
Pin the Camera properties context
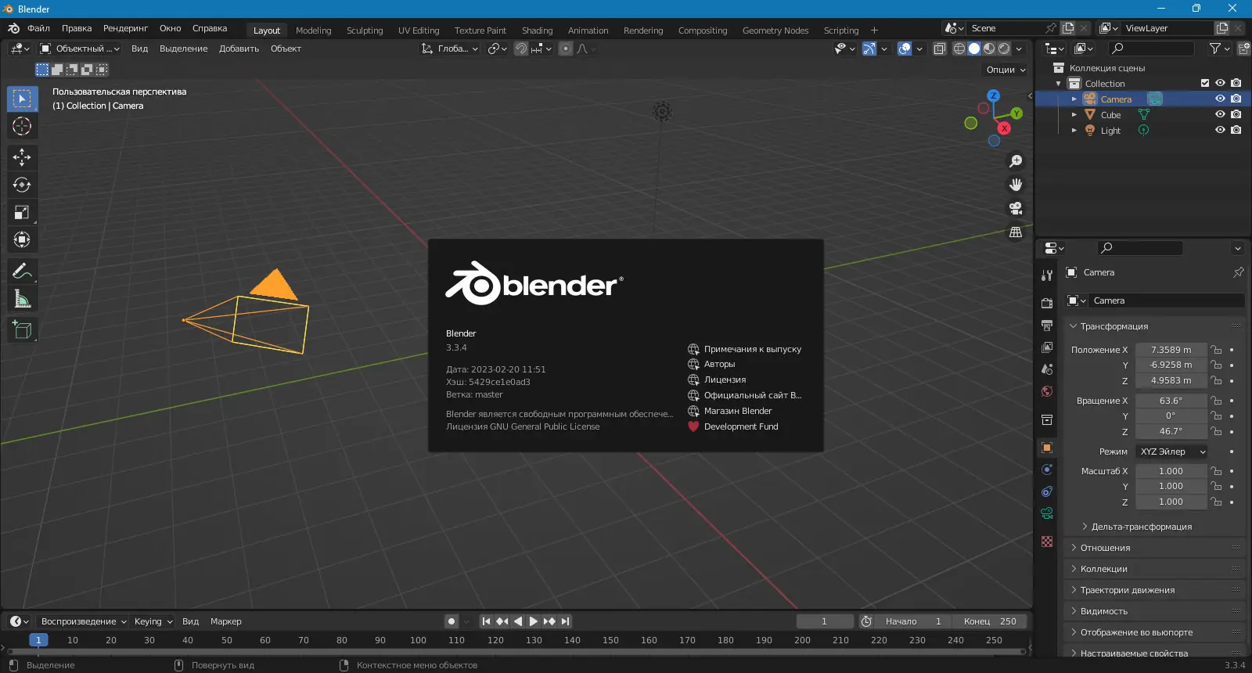pos(1238,272)
